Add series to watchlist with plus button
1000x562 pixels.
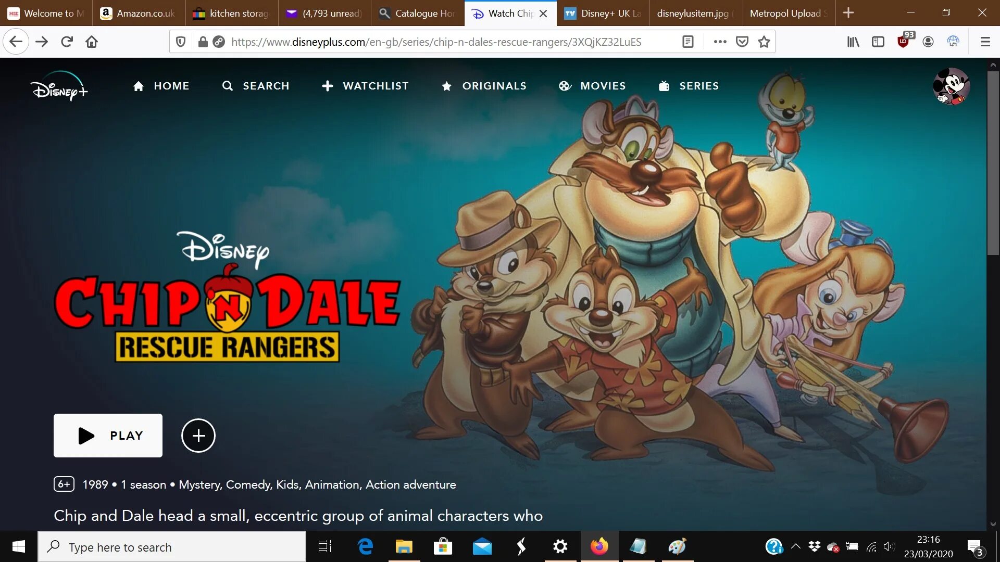pyautogui.click(x=198, y=436)
